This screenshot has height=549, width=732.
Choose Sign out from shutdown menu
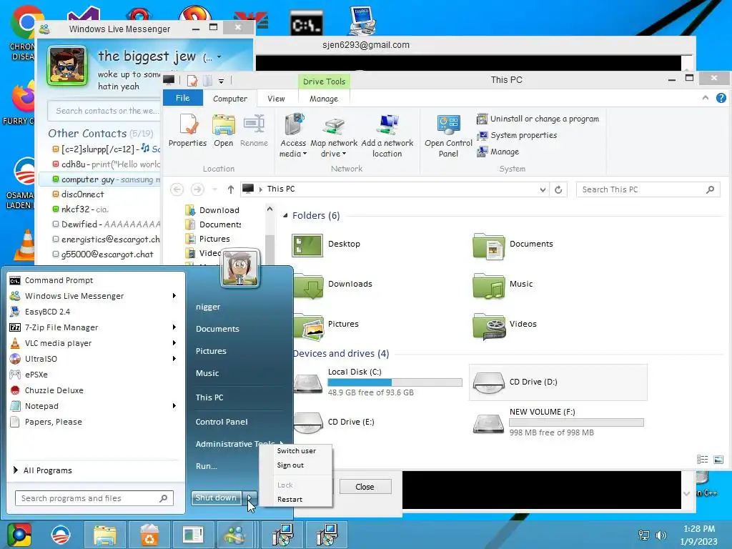(x=290, y=465)
